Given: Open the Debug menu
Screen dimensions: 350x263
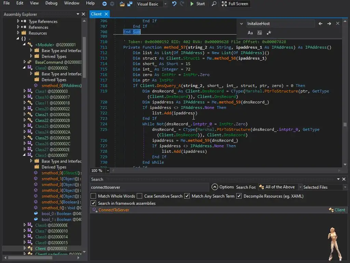Looking at the screenshot, I should click(51, 3).
